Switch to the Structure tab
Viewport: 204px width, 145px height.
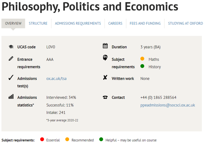pyautogui.click(x=38, y=24)
